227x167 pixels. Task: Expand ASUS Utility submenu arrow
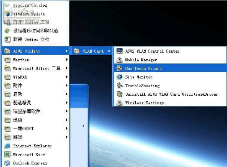pos(67,51)
